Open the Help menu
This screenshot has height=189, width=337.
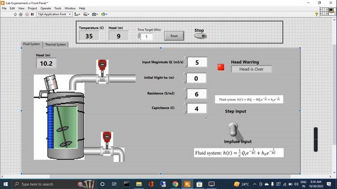82,8
